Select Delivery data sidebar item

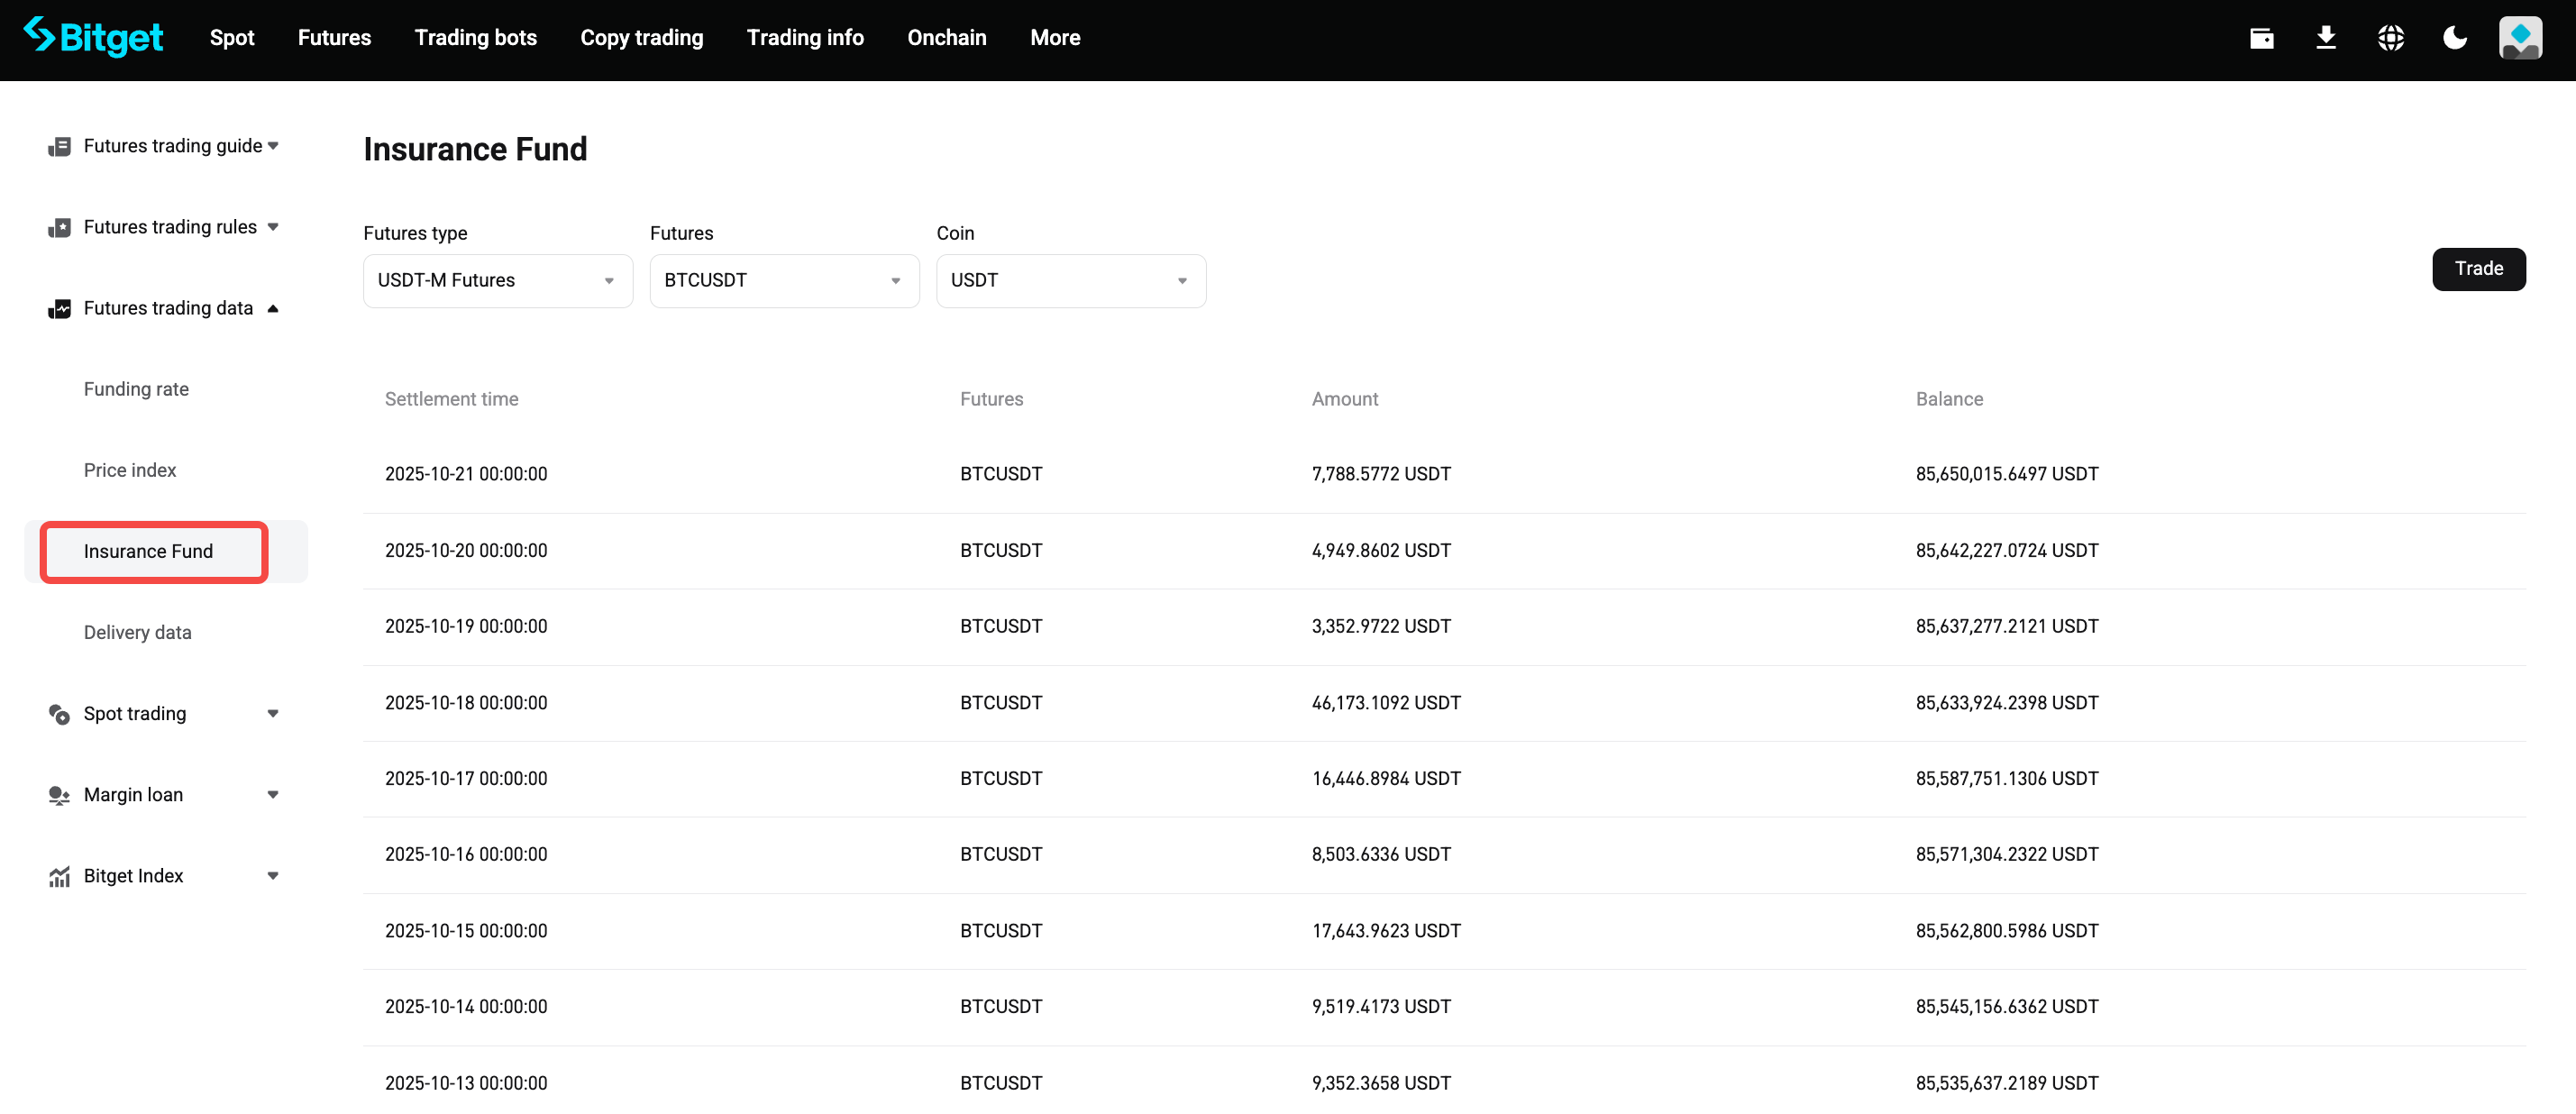pyautogui.click(x=137, y=632)
